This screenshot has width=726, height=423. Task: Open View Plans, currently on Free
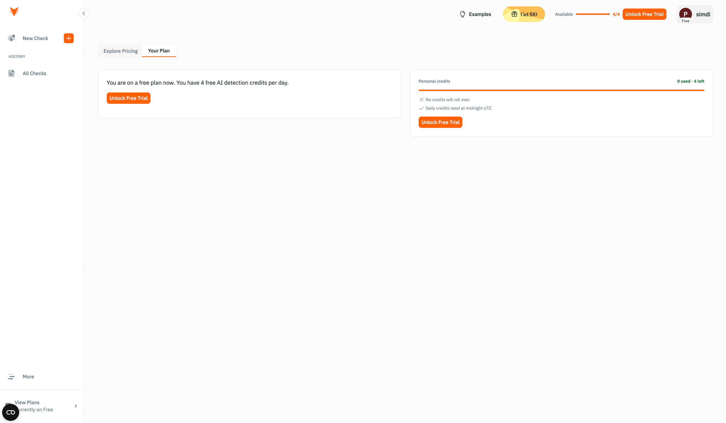point(42,406)
